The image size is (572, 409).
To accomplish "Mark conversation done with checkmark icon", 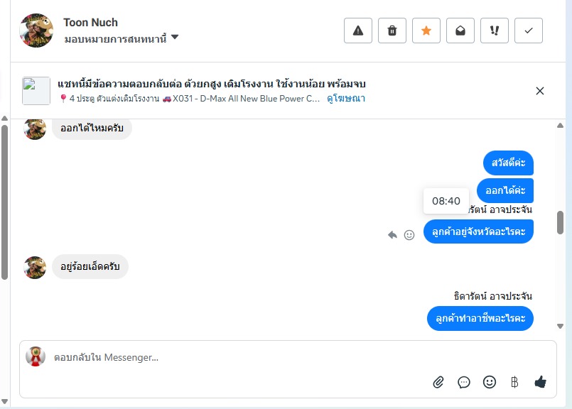I will [x=529, y=31].
